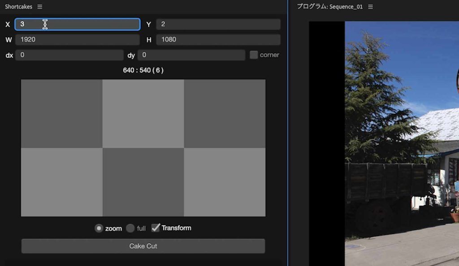Viewport: 459px width, 266px height.
Task: Select the top-middle grid cell in preview
Action: click(x=143, y=114)
